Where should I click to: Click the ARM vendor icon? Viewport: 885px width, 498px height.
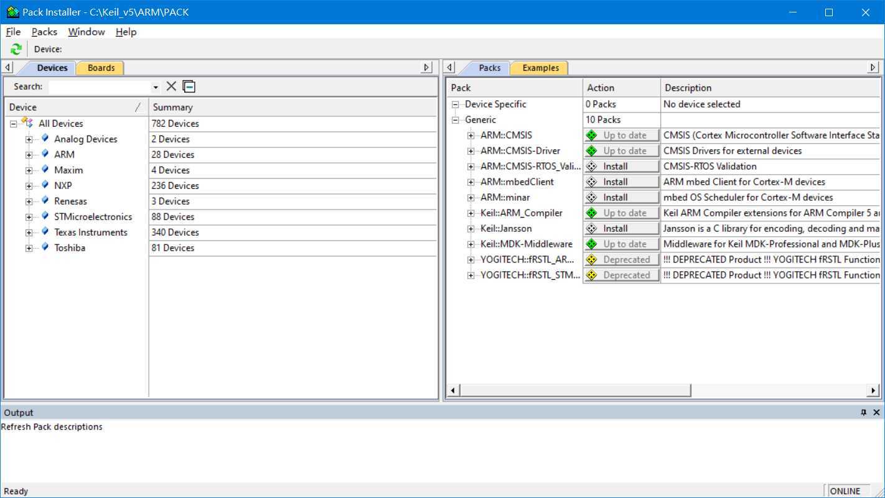[45, 154]
